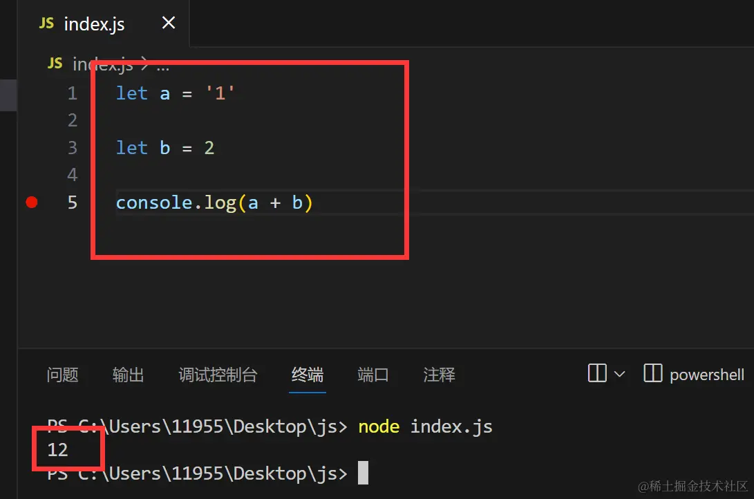The image size is (754, 499).
Task: Toggle the red breakpoint on line 5
Action: tap(32, 203)
